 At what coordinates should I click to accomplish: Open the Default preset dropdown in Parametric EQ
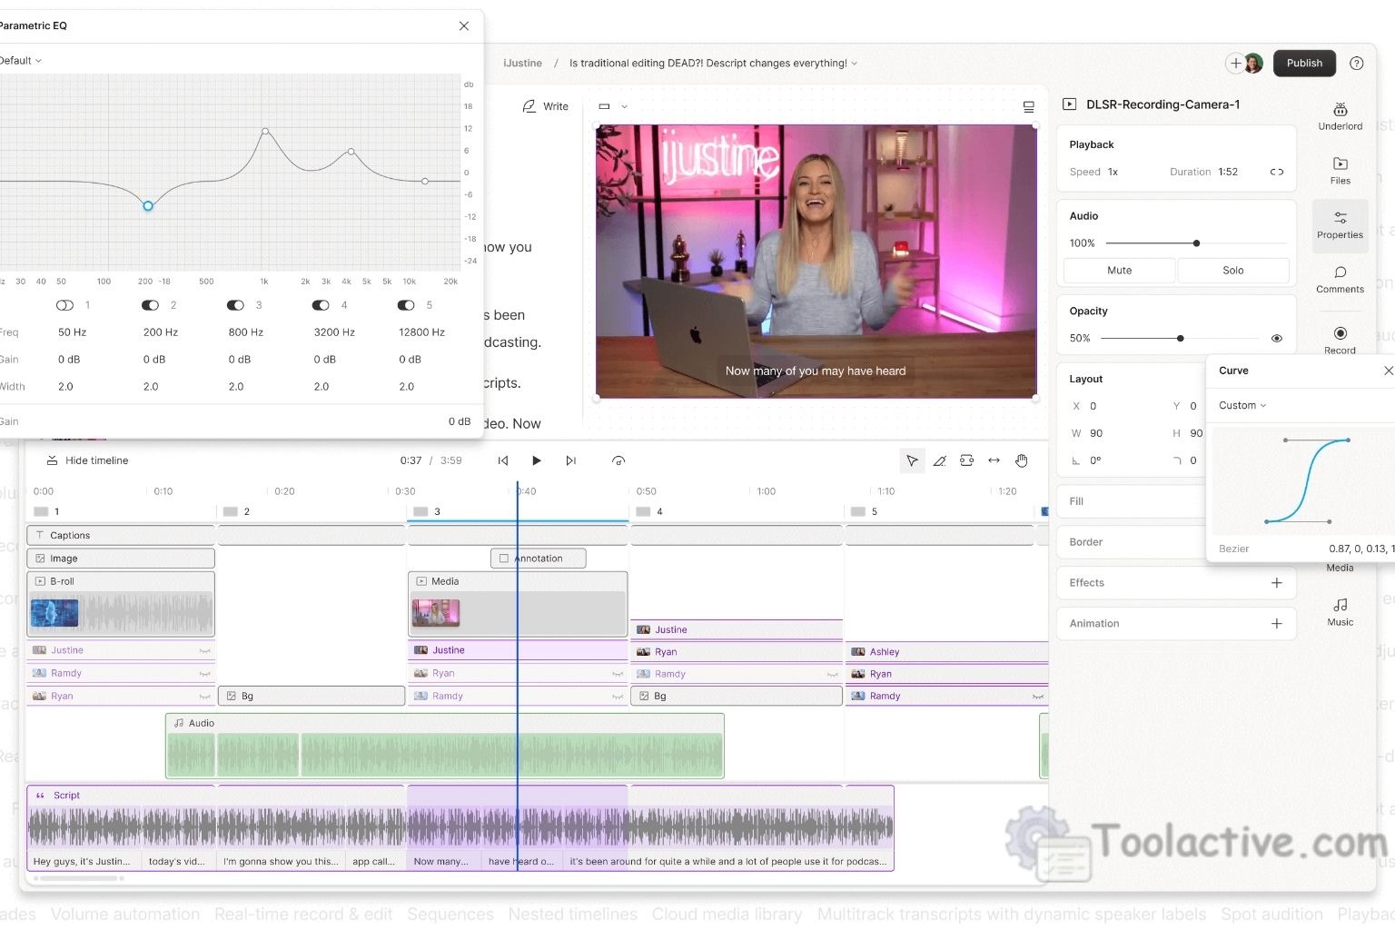point(20,60)
